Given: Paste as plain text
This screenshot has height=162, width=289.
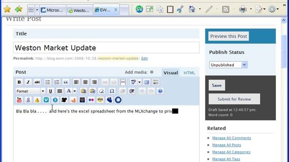Looking at the screenshot, I should tap(83, 91).
